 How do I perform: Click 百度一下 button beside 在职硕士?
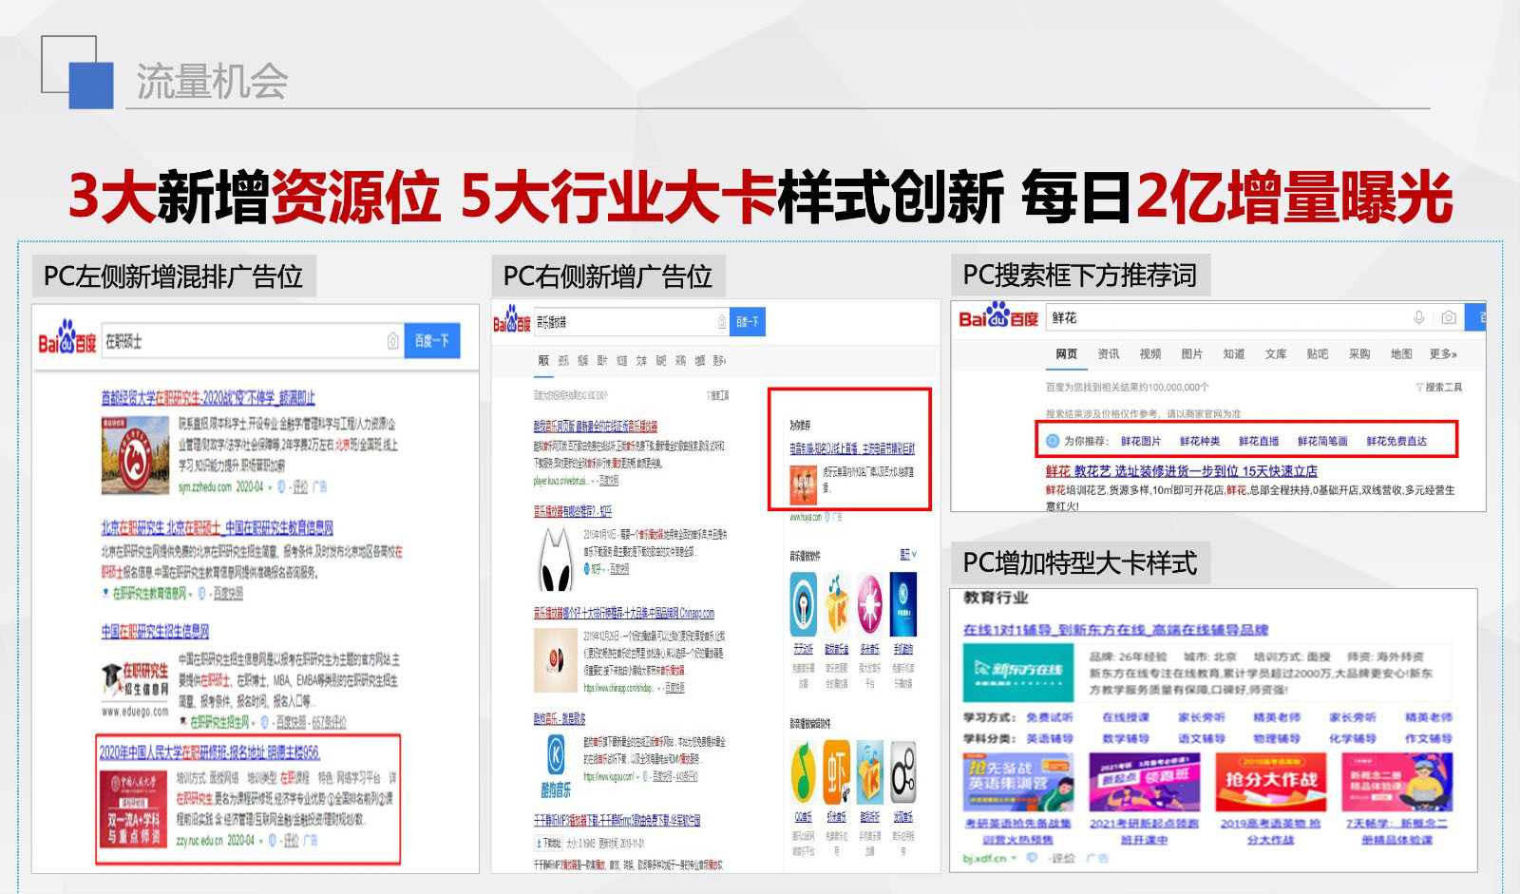click(432, 340)
